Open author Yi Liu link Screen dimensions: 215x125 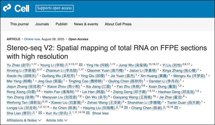pyautogui.click(x=172, y=65)
